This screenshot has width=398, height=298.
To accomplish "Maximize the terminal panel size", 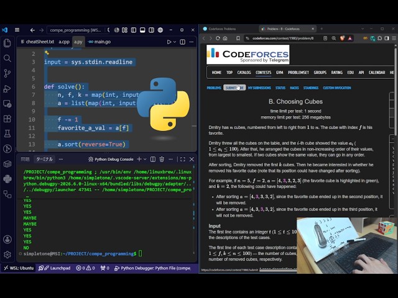I will tap(182, 159).
